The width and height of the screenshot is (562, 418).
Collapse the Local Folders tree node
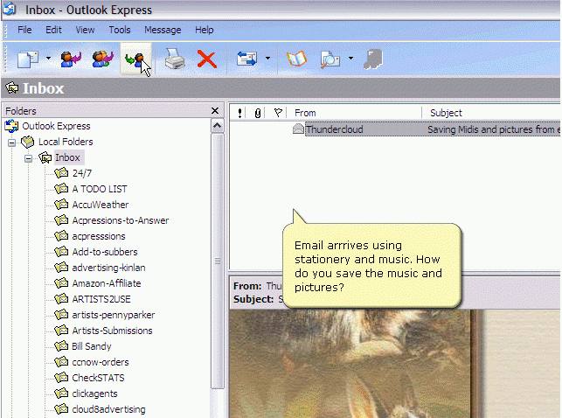click(12, 143)
